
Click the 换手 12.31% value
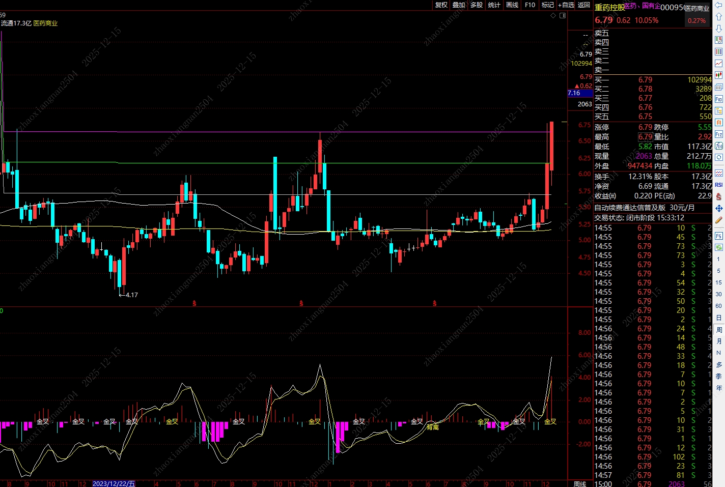point(640,177)
